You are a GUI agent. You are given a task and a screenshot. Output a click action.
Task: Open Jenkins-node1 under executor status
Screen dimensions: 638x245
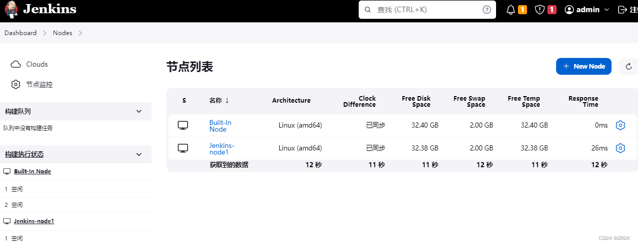(x=34, y=222)
